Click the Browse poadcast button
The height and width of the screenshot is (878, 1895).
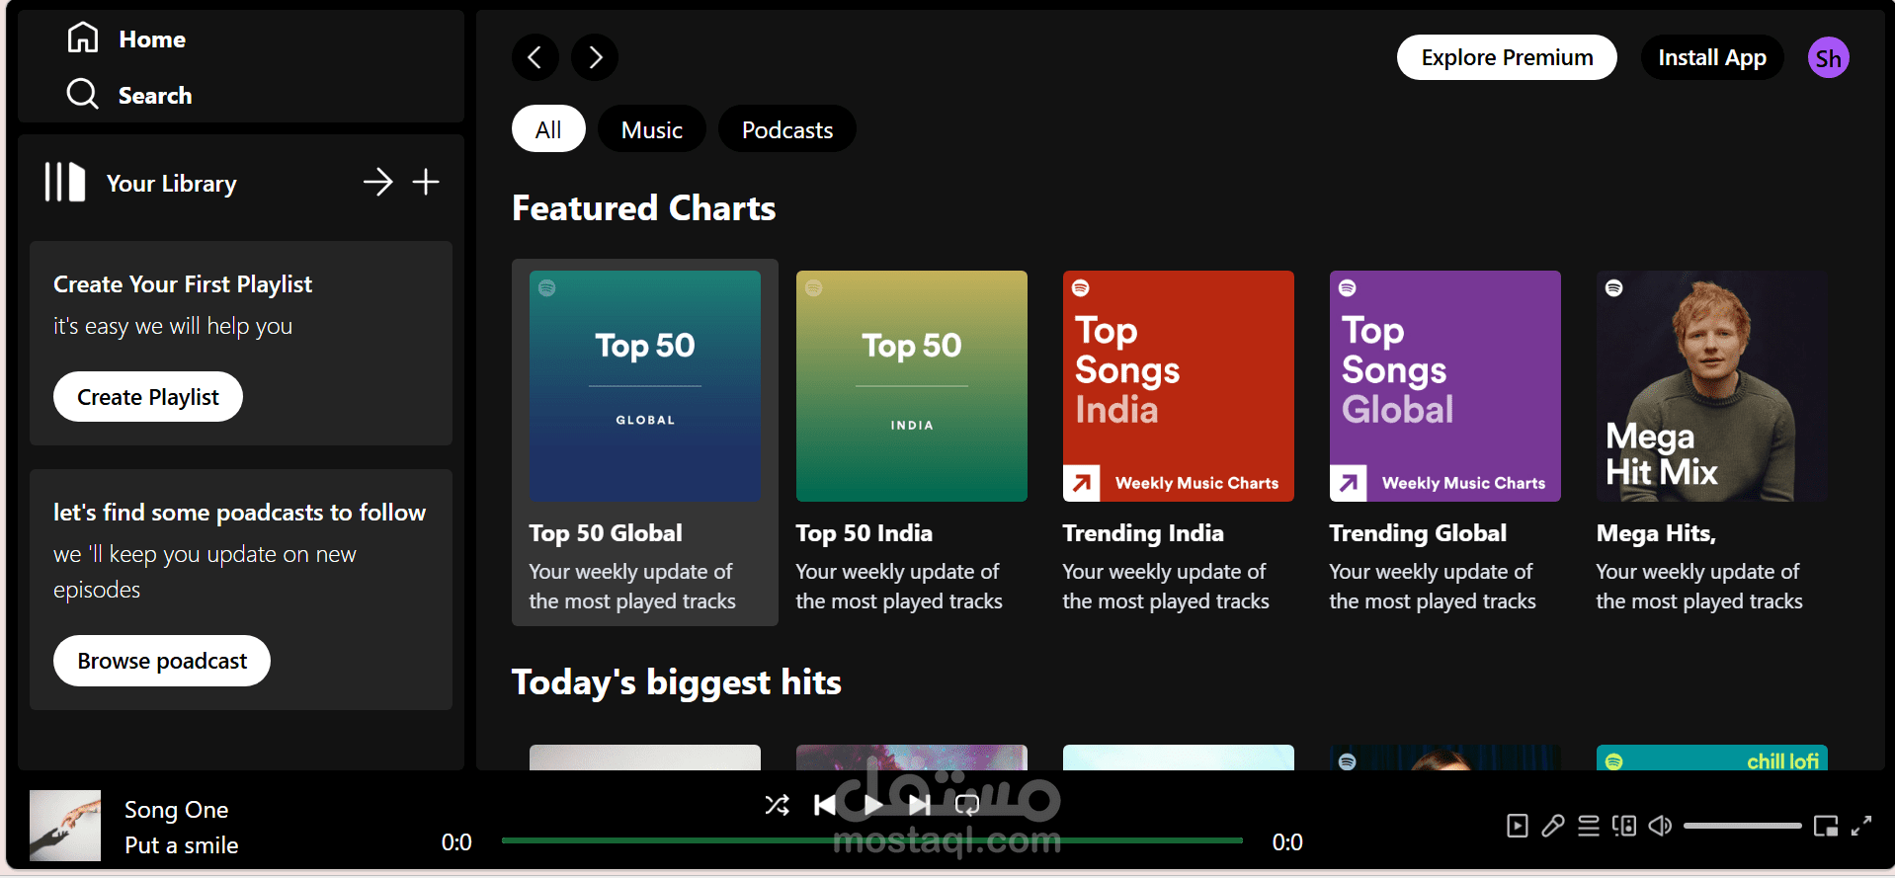(x=162, y=661)
